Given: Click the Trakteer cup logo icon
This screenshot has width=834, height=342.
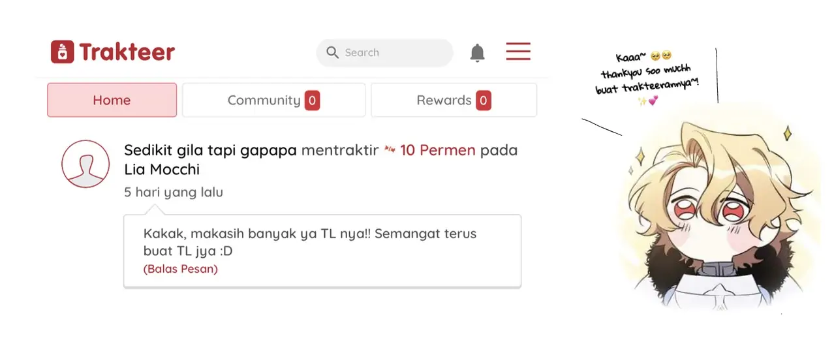Looking at the screenshot, I should 62,52.
